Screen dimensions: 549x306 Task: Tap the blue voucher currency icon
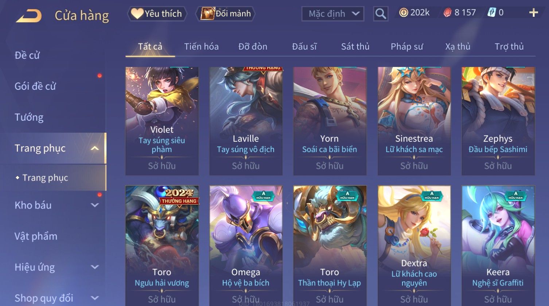tap(492, 13)
